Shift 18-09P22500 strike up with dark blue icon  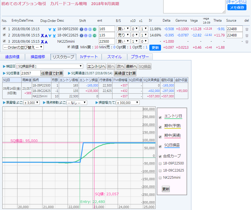[x=81, y=29]
